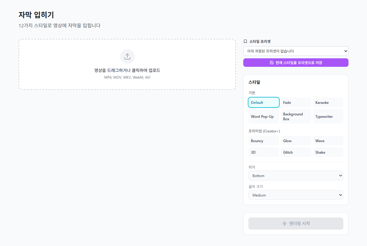The image size is (367, 246).
Task: Choose the Typewriter style
Action: [328, 116]
